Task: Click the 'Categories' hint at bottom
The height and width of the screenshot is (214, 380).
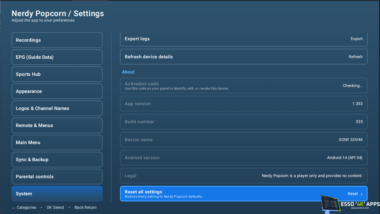Action: click(x=24, y=207)
